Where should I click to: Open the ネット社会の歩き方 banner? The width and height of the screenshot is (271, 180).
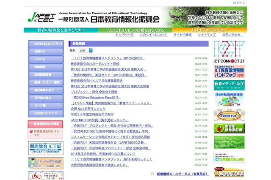[x=229, y=99]
